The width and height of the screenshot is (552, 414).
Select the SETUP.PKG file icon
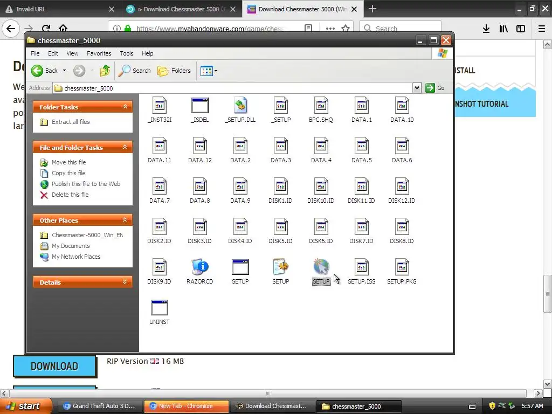pos(402,267)
